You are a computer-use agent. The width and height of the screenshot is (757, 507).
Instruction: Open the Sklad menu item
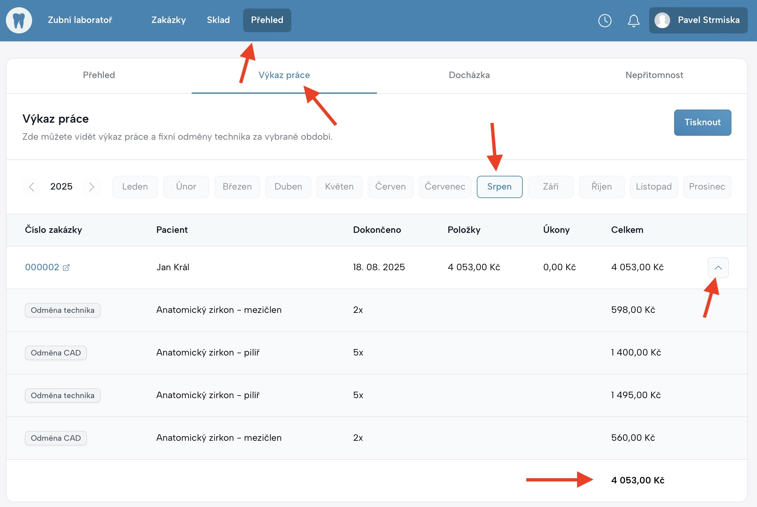[x=218, y=20]
